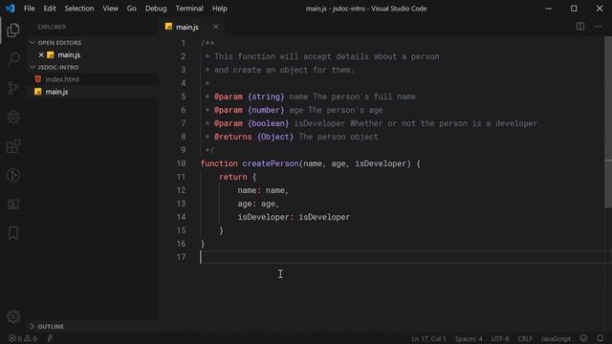Open the Source Control view
Viewport: 612px width, 344px height.
pos(13,88)
